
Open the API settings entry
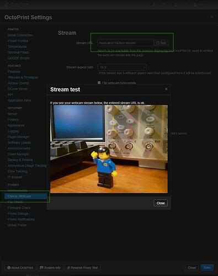(x=10, y=94)
